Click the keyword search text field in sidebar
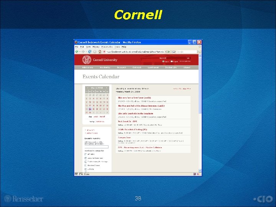Screen dimensions: 276x207 coord(97,147)
